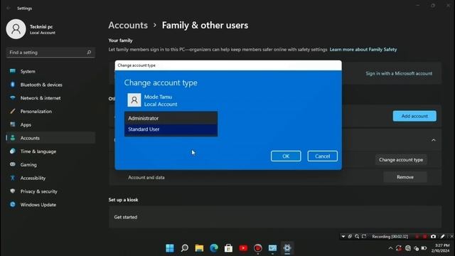Image resolution: width=455 pixels, height=256 pixels.
Task: Open Bluetooth & devices settings
Action: 50,85
